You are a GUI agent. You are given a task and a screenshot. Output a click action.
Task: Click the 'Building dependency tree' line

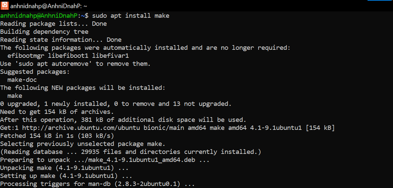[x=44, y=32]
